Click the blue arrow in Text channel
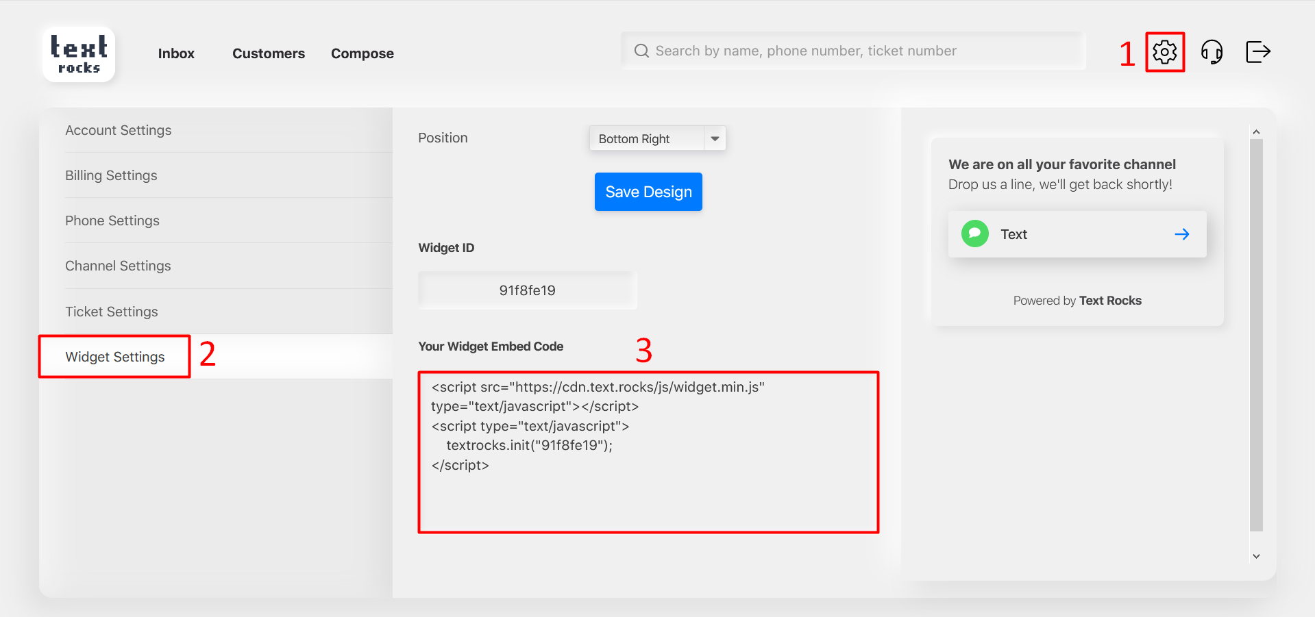Screen dimensions: 1315x617 (x=1181, y=234)
